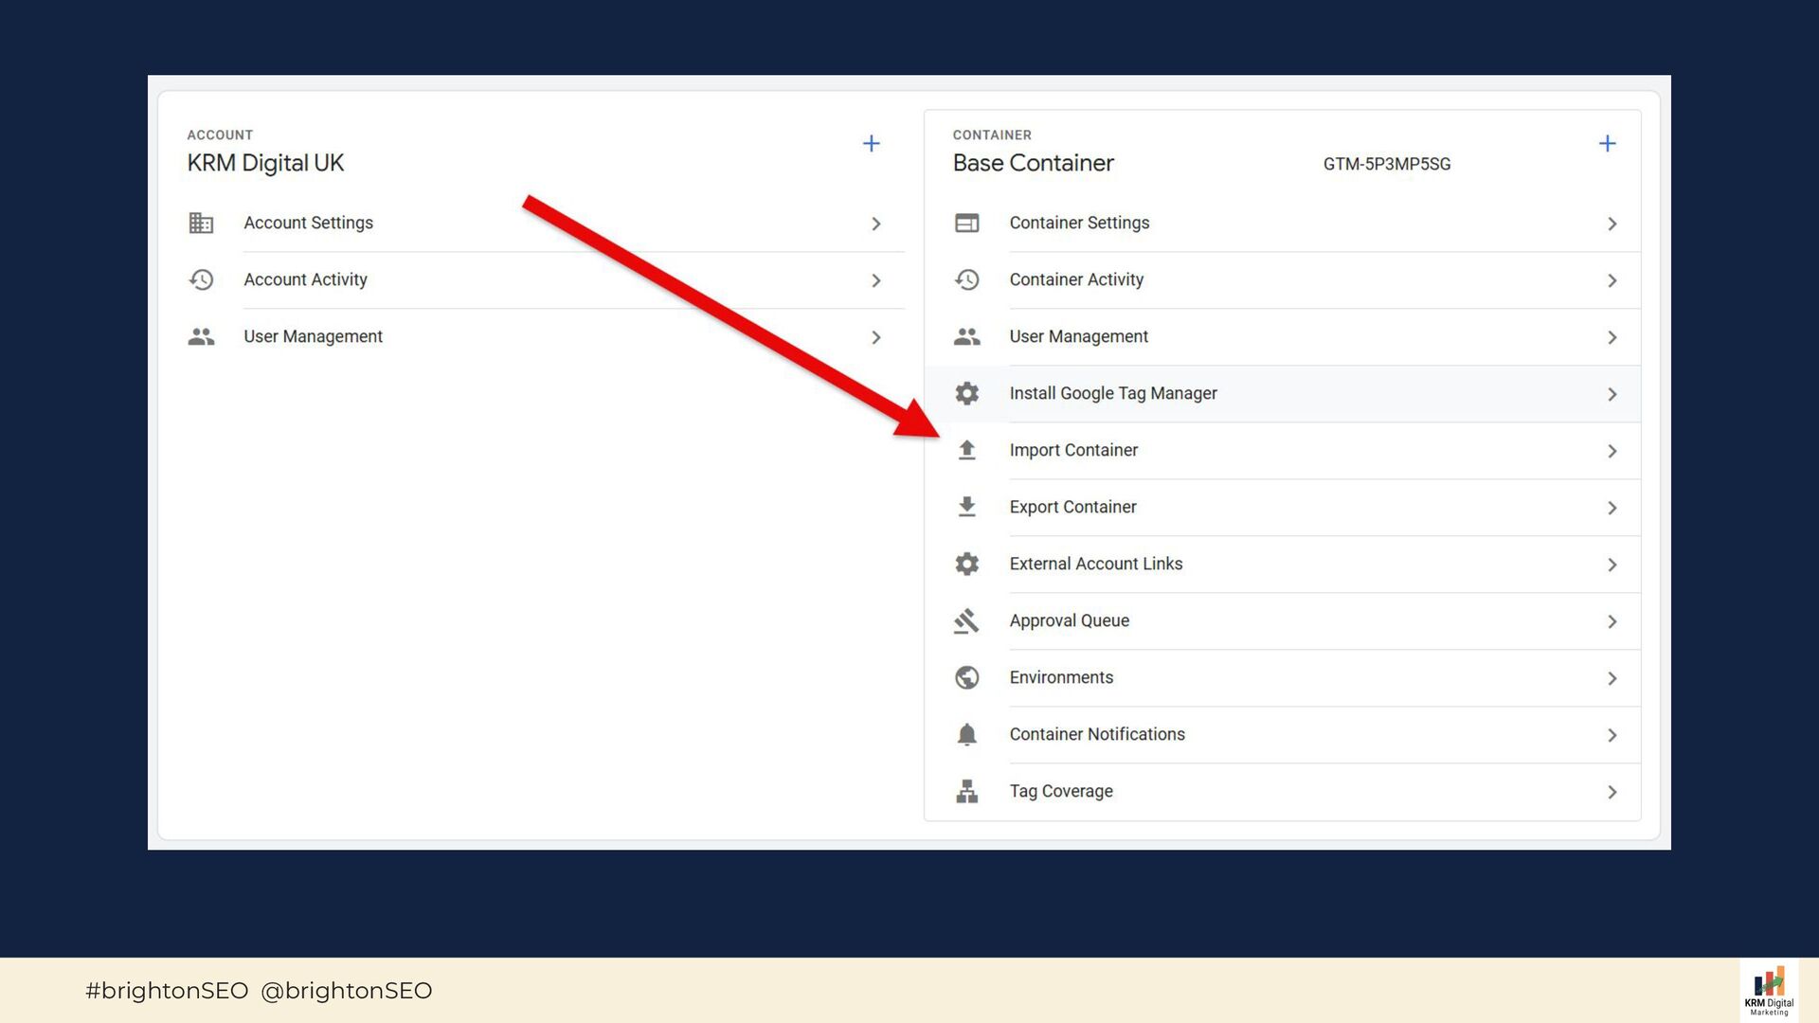Add a new account with plus button

[871, 144]
